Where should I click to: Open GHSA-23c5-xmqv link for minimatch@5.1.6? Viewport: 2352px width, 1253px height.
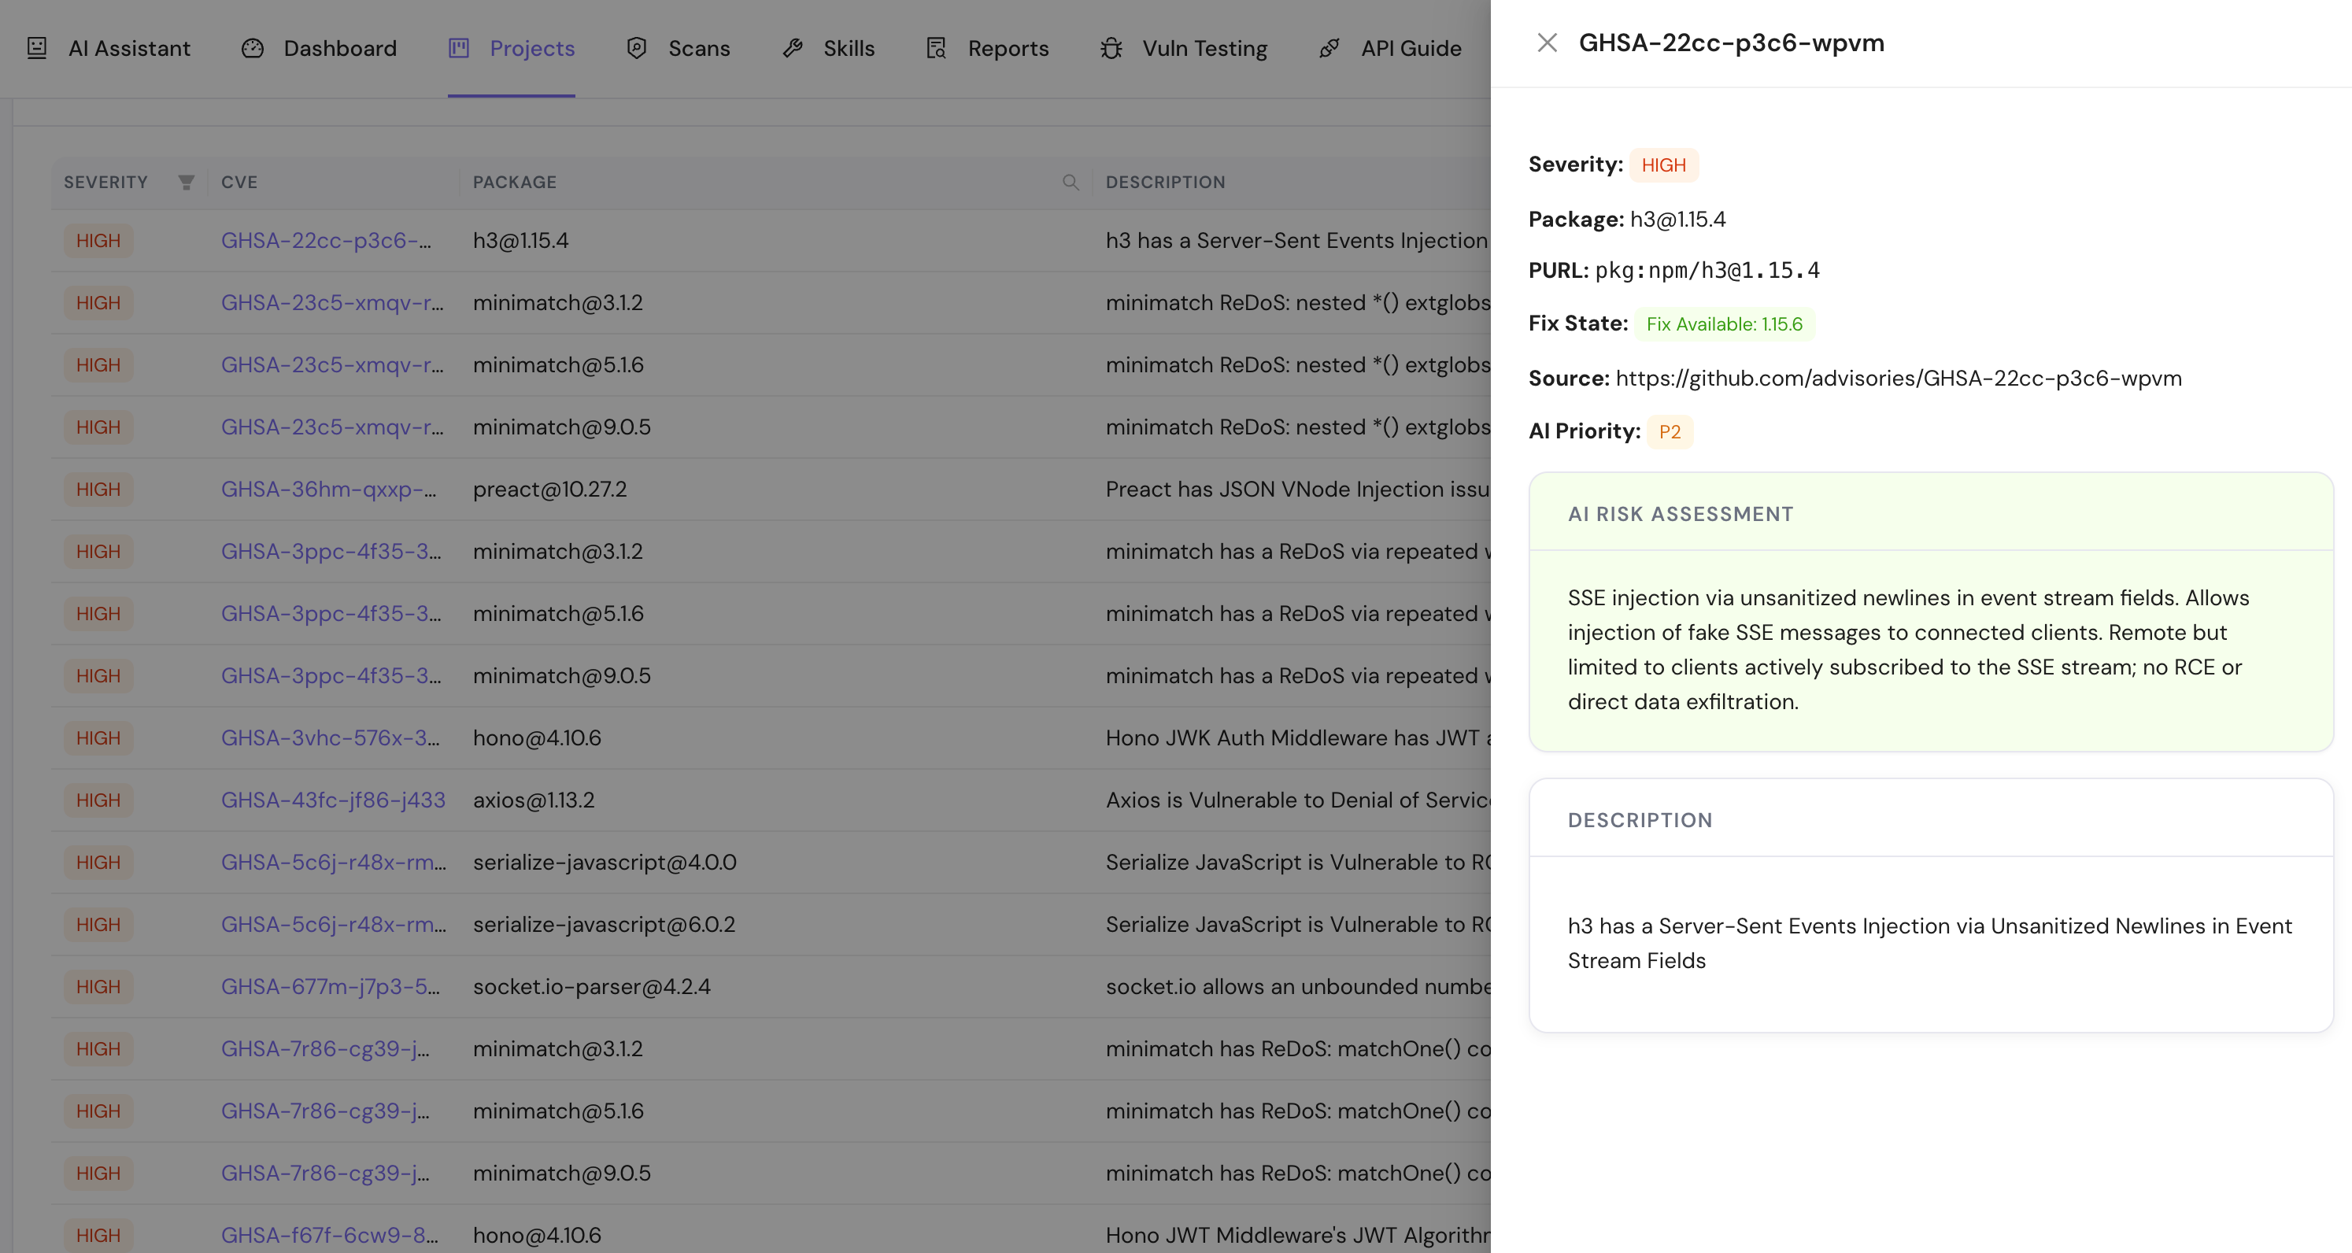(x=332, y=365)
